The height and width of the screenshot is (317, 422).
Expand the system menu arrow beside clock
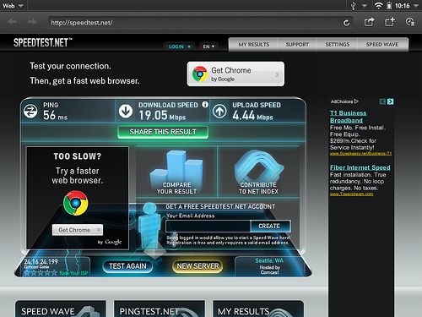[x=416, y=6]
